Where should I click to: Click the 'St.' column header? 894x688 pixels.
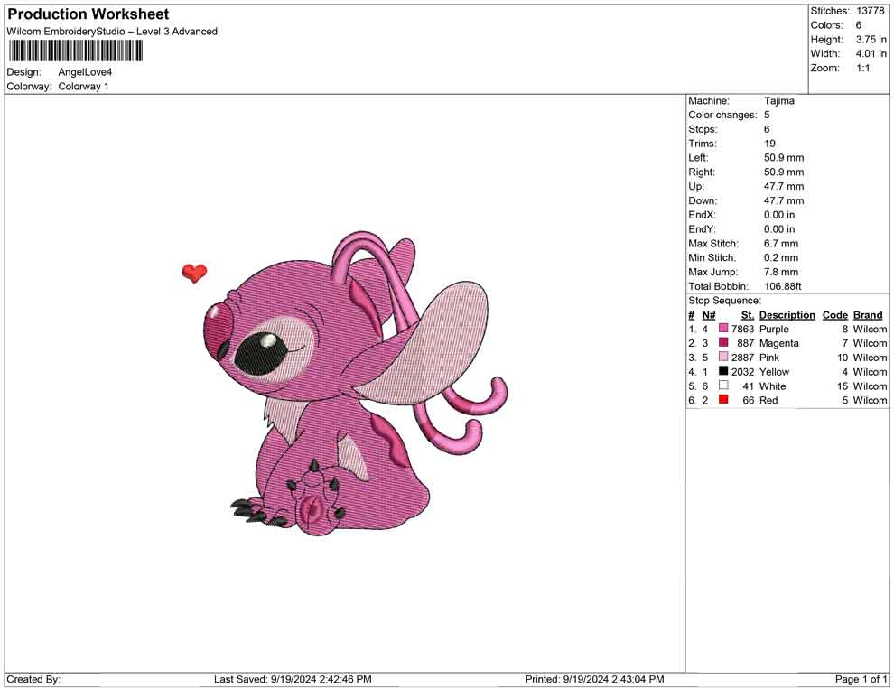tap(748, 314)
